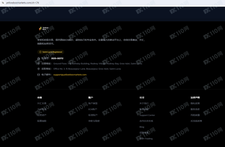
Task: Click the 市场 column heading
Action: pos(39,97)
